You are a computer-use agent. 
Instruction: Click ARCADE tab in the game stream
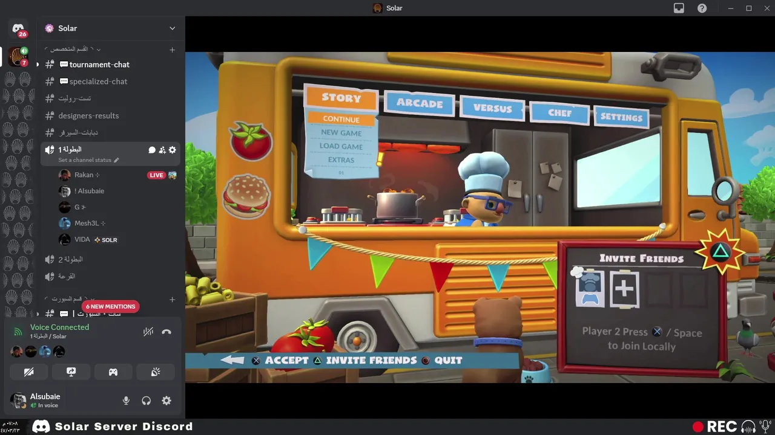(419, 103)
